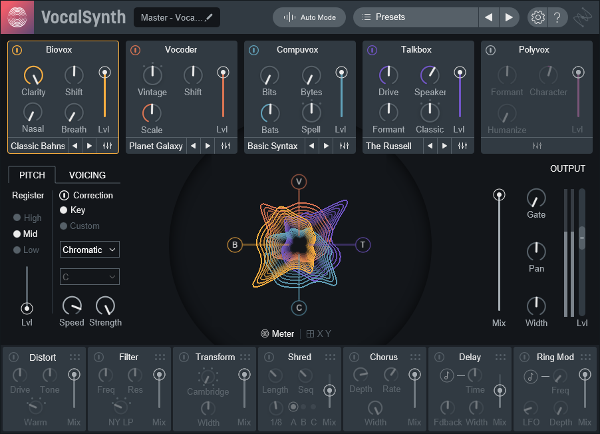600x434 pixels.
Task: Toggle the Delay tempo sync note button
Action: (446, 375)
